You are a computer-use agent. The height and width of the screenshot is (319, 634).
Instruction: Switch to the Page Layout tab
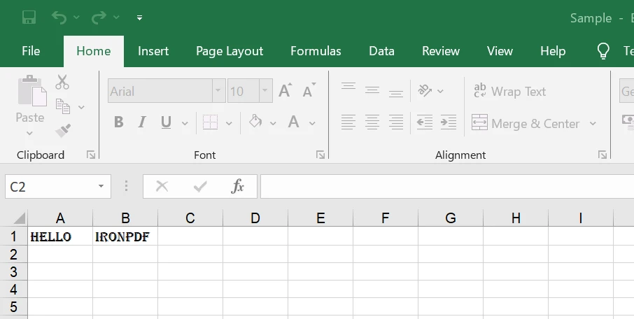pos(230,51)
